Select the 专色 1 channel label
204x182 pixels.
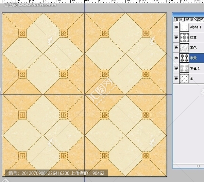click(195, 68)
